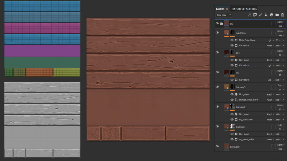Toggle visibility of LightEdges layer
287x161 pixels.
[217, 32]
